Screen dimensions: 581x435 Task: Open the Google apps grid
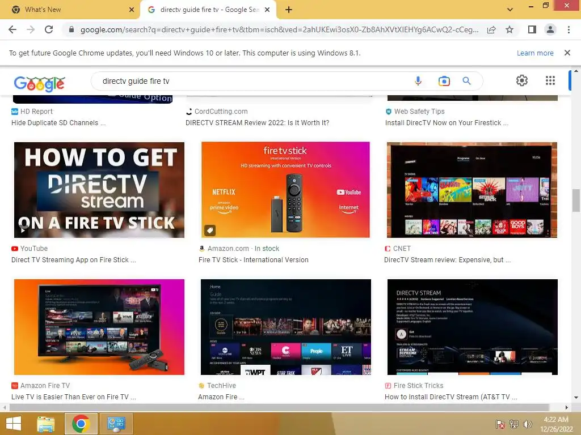pyautogui.click(x=550, y=80)
